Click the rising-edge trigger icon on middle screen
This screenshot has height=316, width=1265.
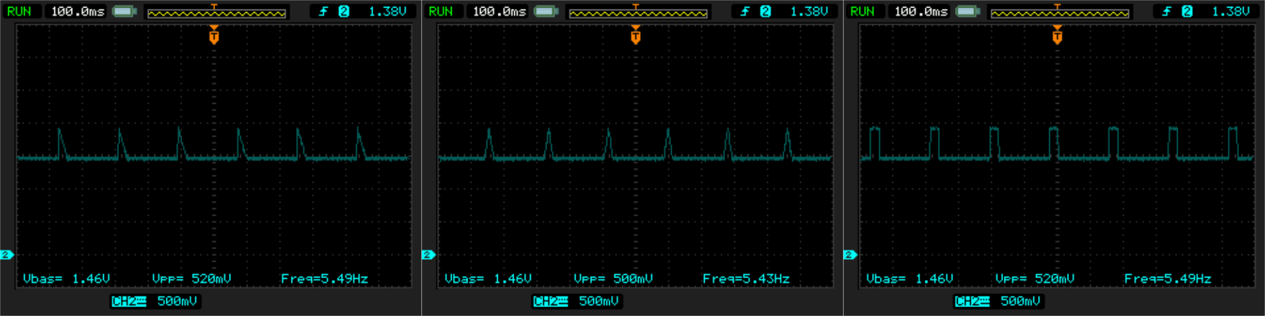click(x=745, y=11)
